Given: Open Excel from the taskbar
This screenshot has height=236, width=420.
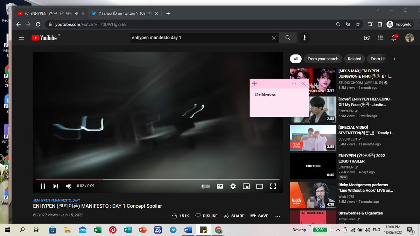Looking at the screenshot, I should pyautogui.click(x=98, y=230).
